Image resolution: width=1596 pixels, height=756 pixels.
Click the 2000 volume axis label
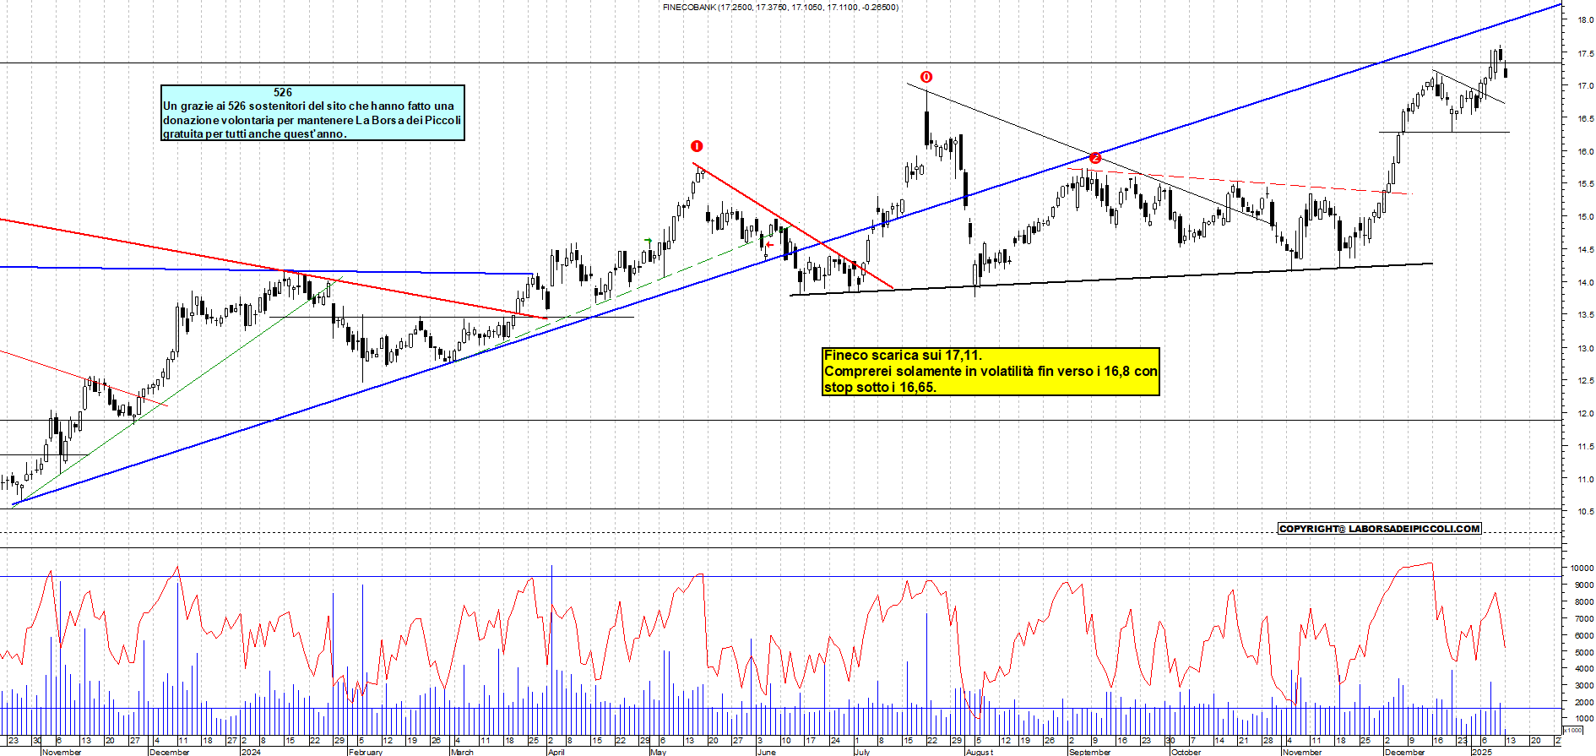[1584, 703]
